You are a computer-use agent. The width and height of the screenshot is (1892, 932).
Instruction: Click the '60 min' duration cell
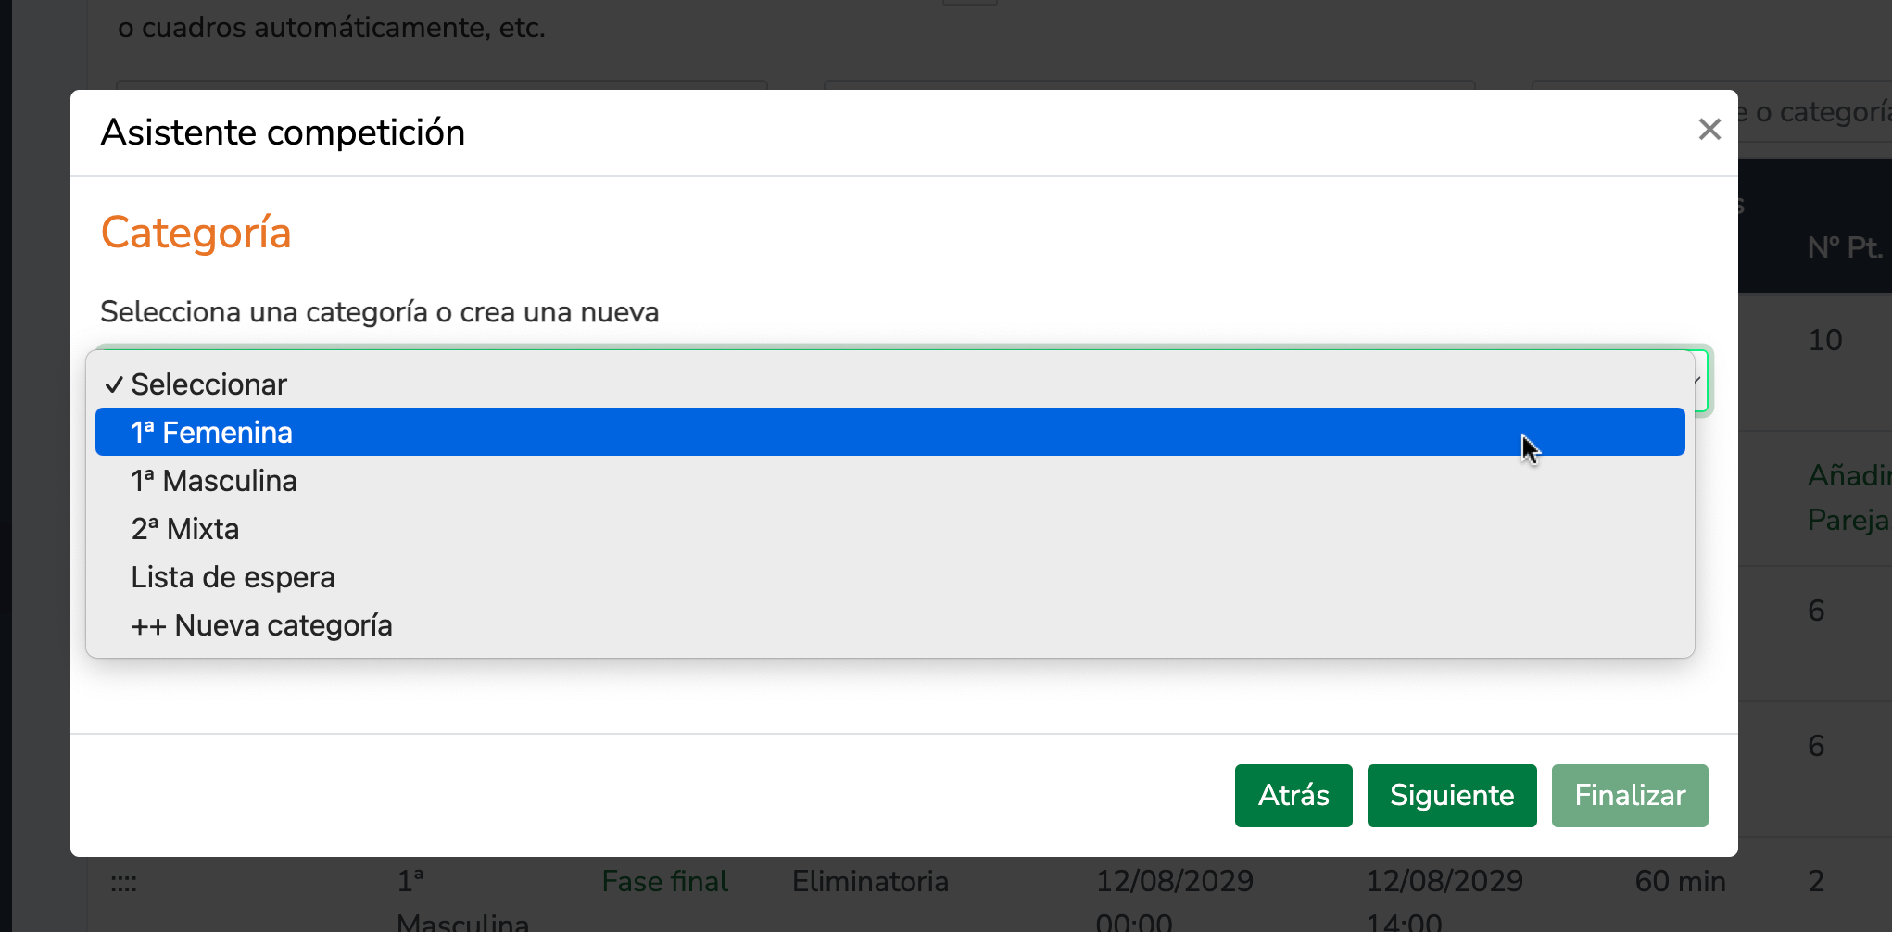pyautogui.click(x=1679, y=881)
